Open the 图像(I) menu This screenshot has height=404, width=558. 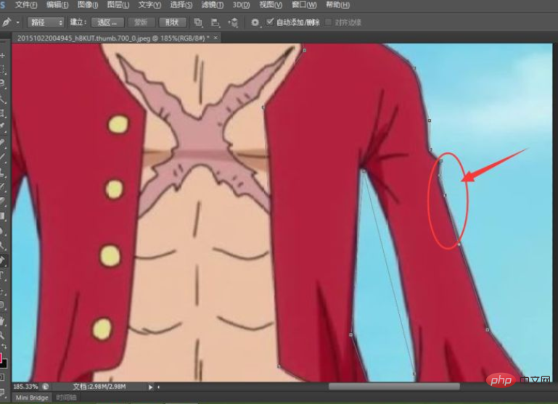click(x=88, y=5)
